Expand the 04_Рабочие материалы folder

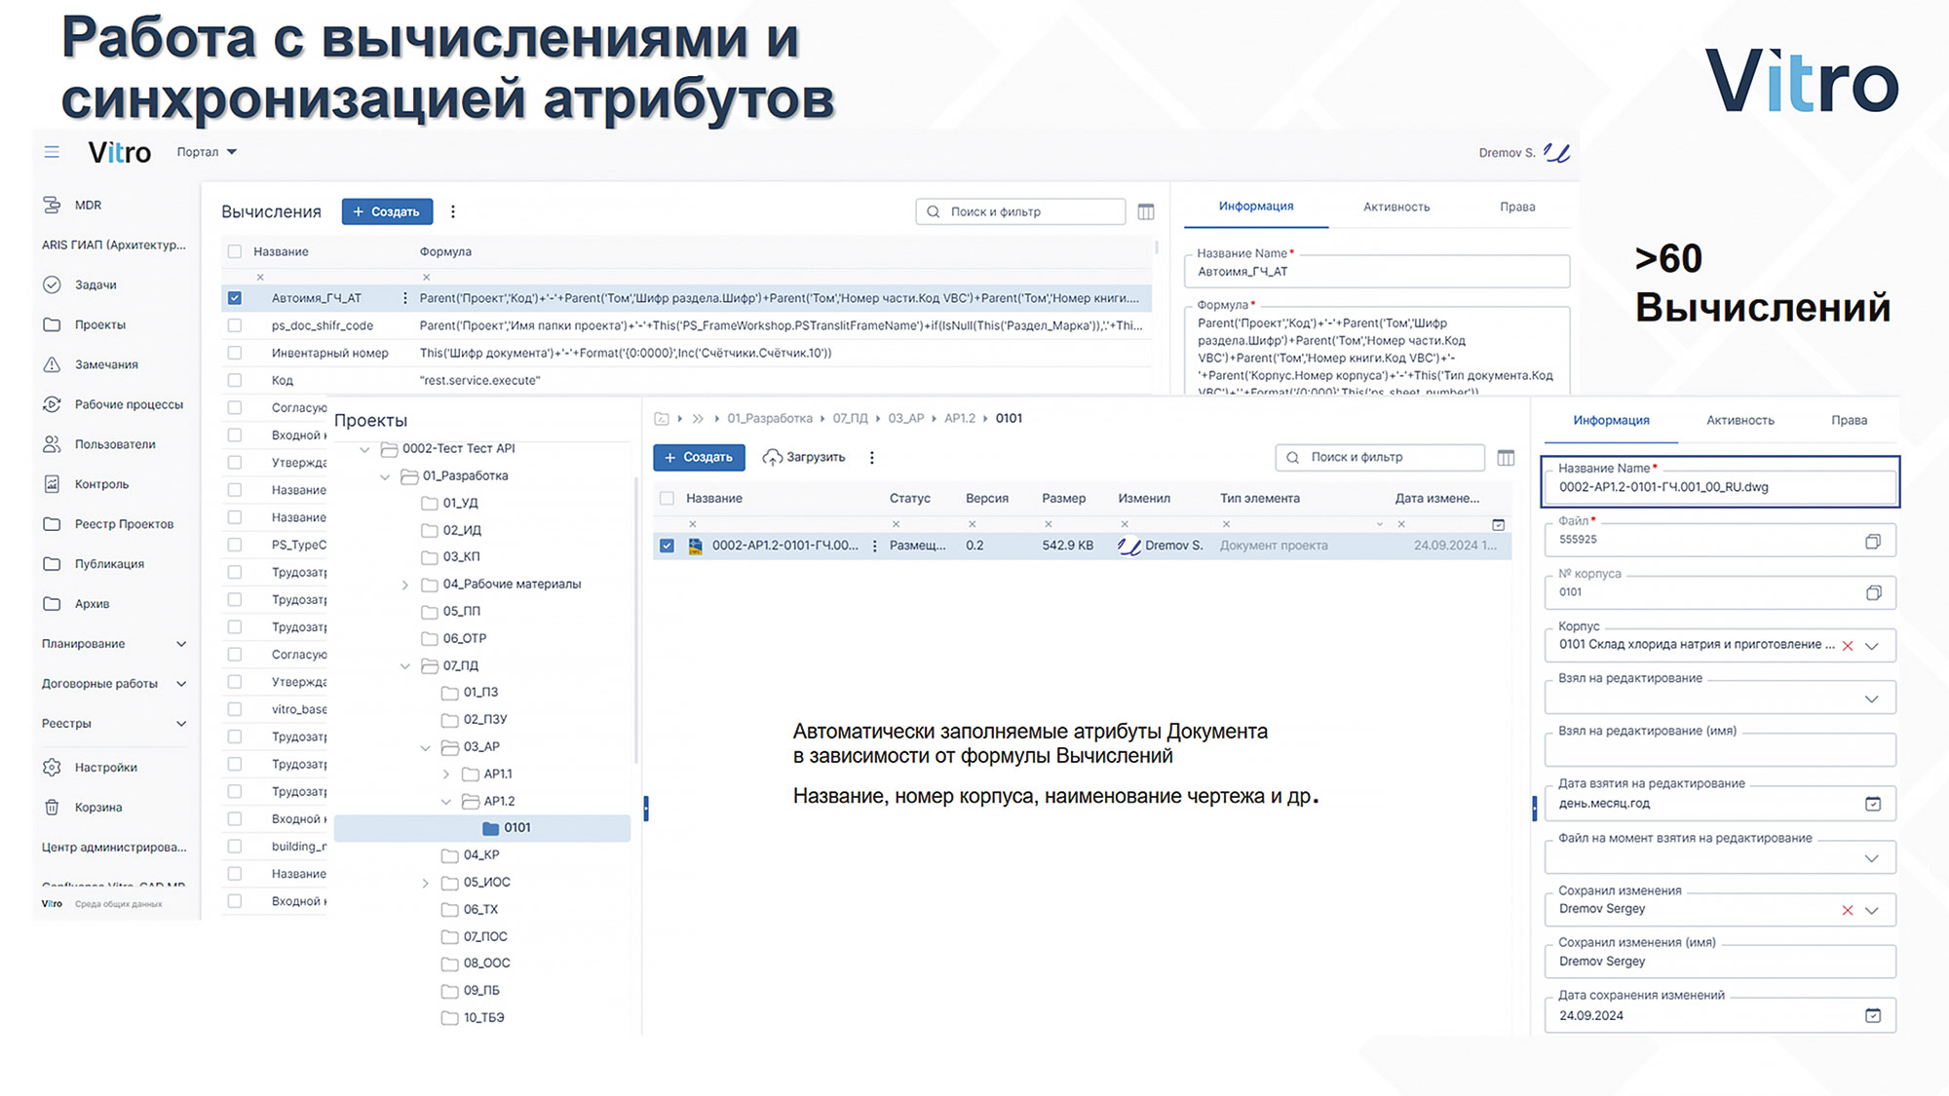tap(405, 585)
